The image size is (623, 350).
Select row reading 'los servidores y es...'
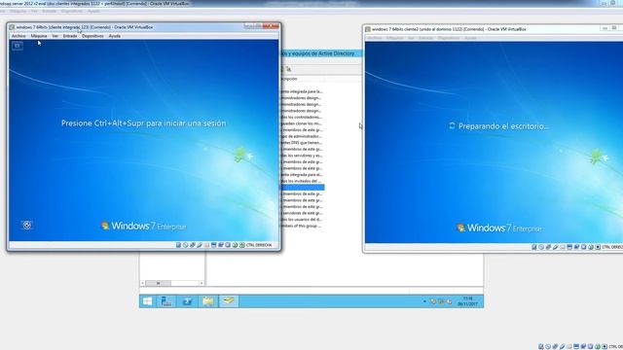point(302,156)
